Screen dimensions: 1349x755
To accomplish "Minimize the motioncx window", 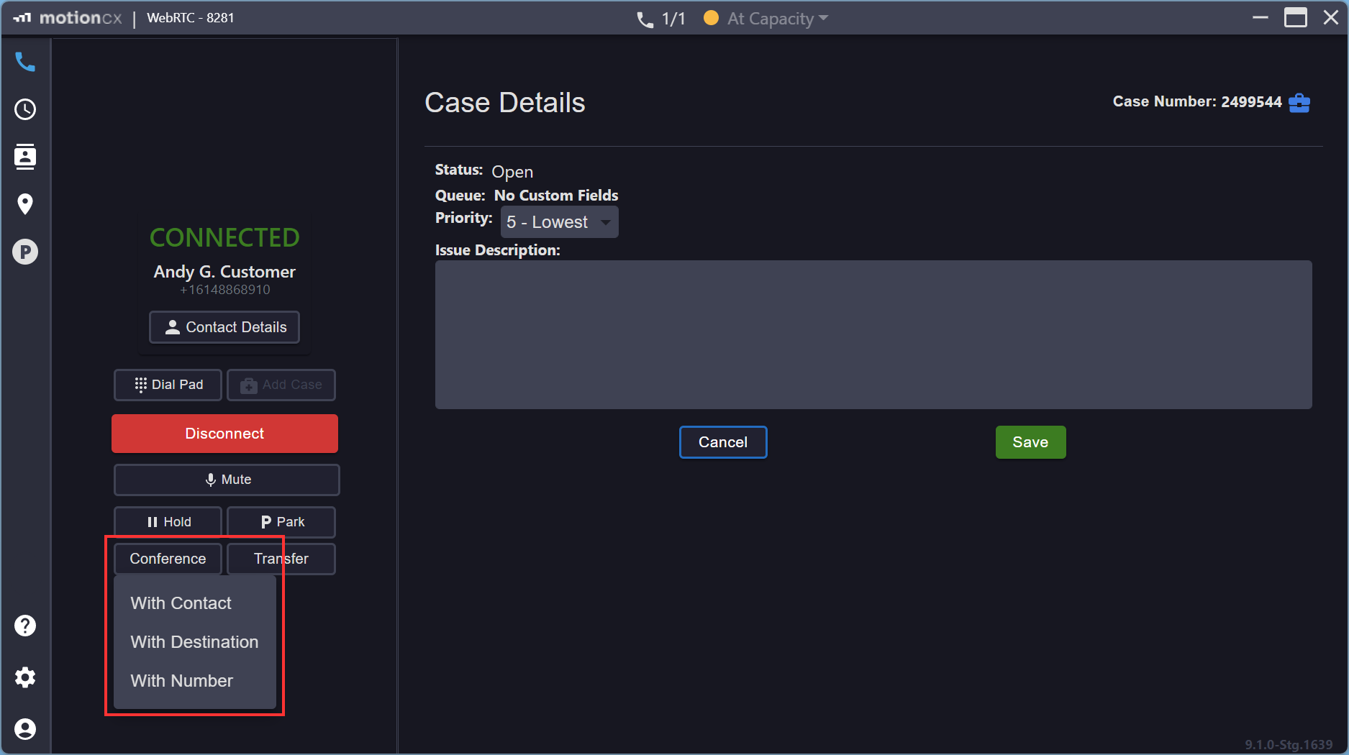I will point(1260,17).
